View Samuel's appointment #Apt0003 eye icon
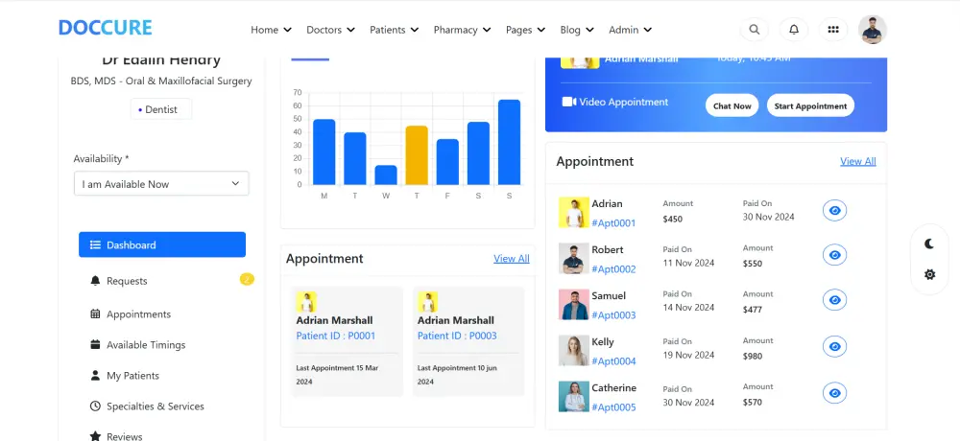This screenshot has width=960, height=441. [834, 300]
